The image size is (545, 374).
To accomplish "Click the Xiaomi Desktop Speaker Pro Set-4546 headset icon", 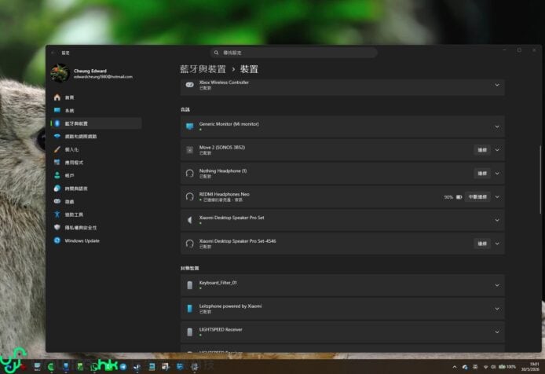I will click(x=189, y=244).
